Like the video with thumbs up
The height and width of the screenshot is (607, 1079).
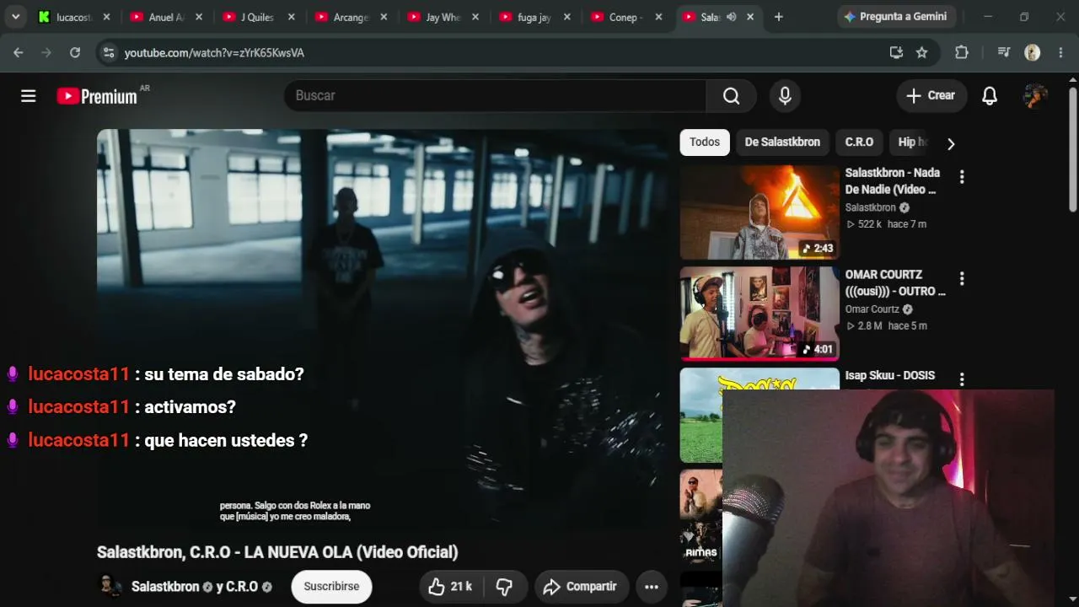[x=451, y=587]
